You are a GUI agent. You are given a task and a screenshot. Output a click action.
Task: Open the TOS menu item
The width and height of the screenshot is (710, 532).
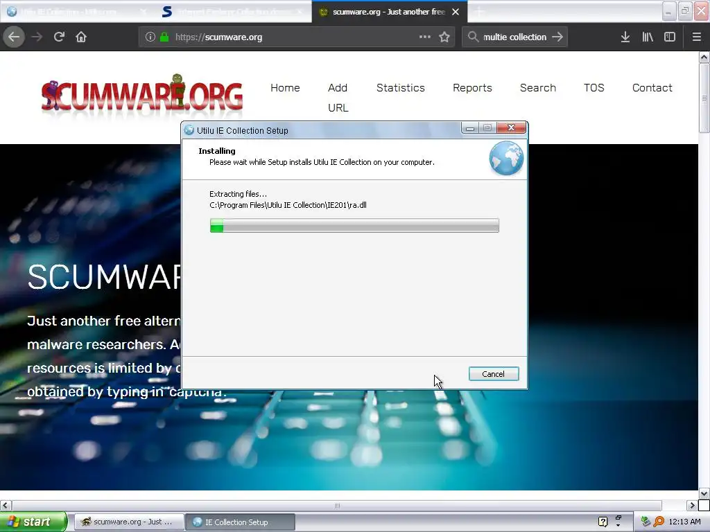tap(594, 88)
